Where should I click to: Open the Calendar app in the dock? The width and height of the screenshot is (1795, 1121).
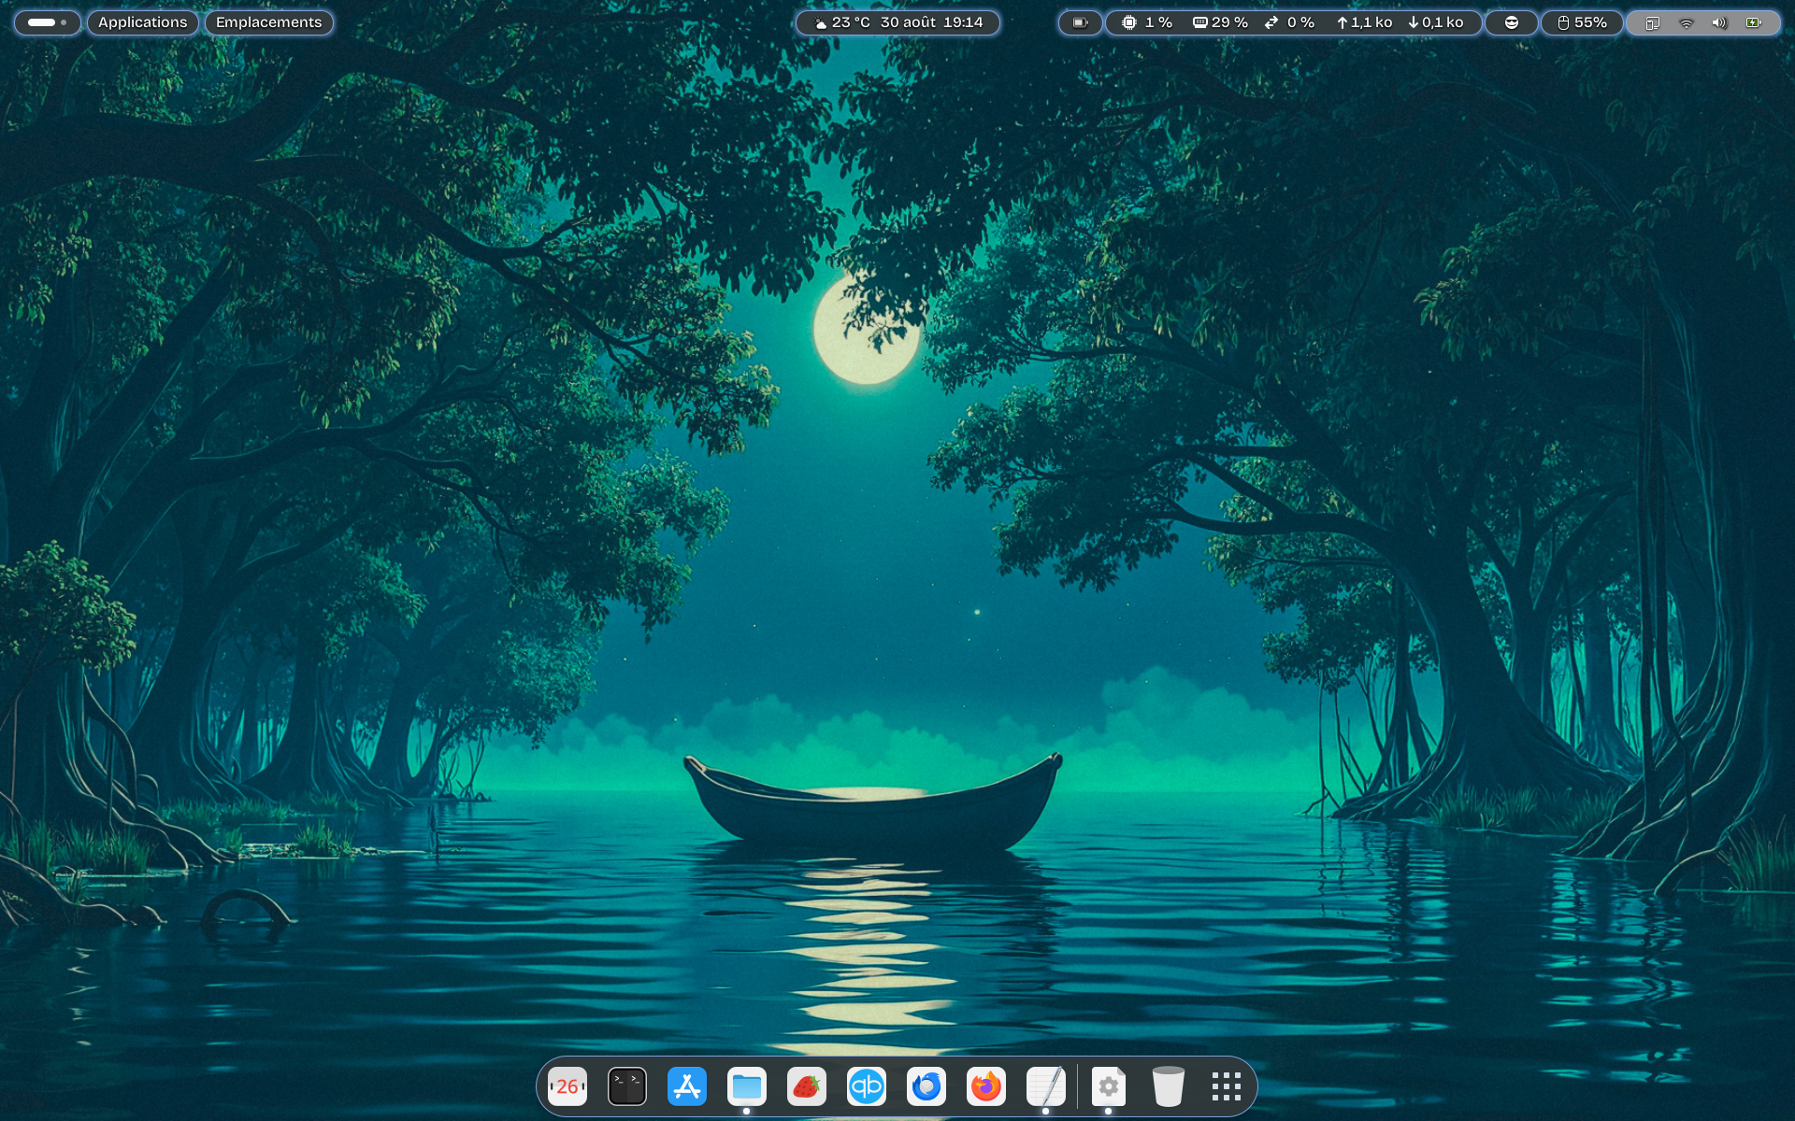pyautogui.click(x=567, y=1086)
